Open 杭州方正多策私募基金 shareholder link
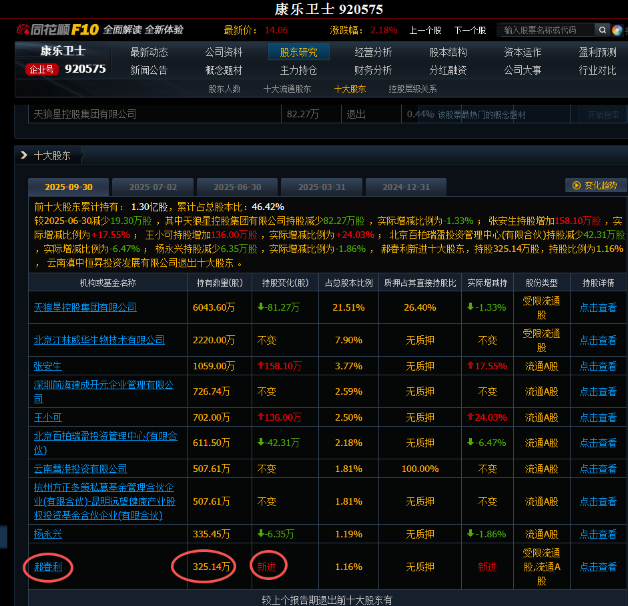Viewport: 628px width, 606px height. tap(105, 501)
